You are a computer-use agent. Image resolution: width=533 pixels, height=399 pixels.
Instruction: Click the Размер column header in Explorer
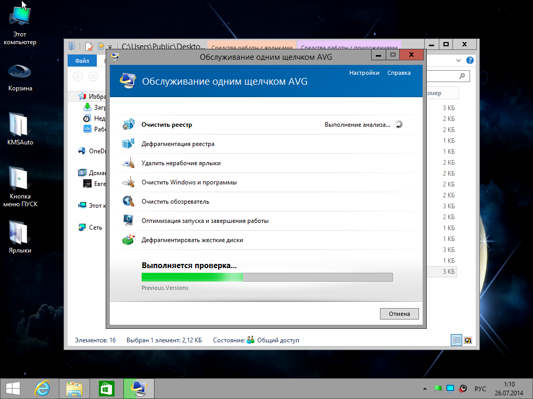coord(442,93)
